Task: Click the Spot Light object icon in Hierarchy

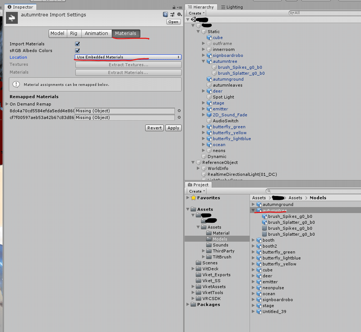Action: click(209, 97)
